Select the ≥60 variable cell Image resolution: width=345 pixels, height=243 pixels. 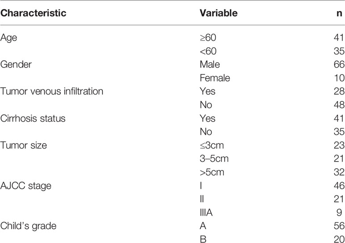(208, 38)
